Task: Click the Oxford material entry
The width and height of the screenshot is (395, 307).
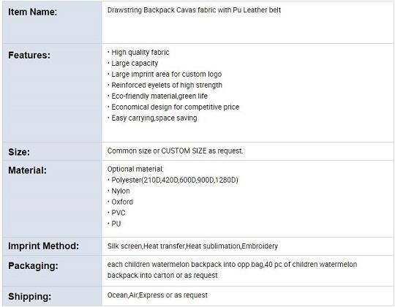Action: (121, 202)
